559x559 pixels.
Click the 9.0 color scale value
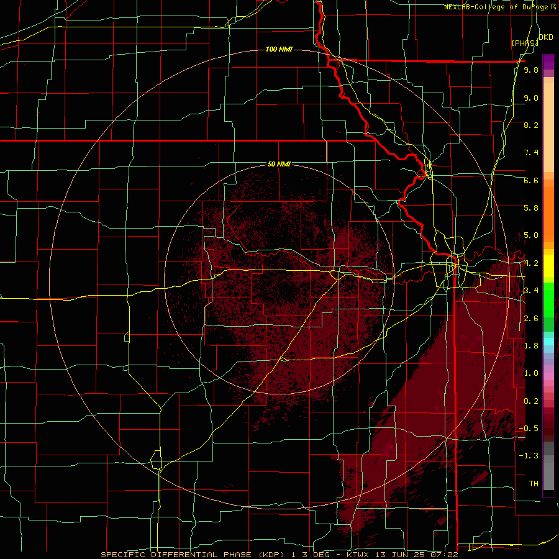531,98
